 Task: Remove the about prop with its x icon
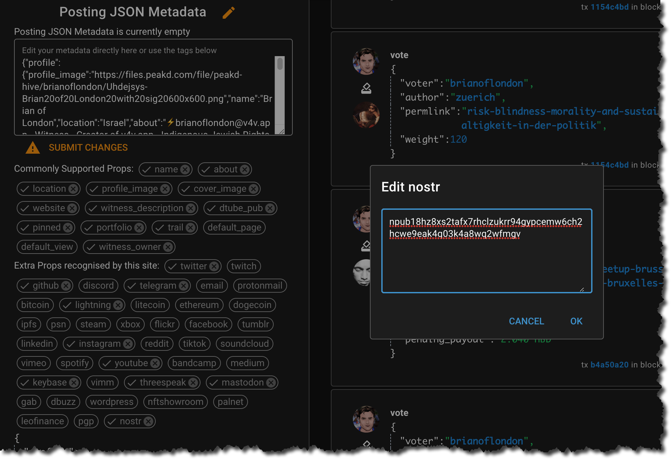[x=245, y=169]
